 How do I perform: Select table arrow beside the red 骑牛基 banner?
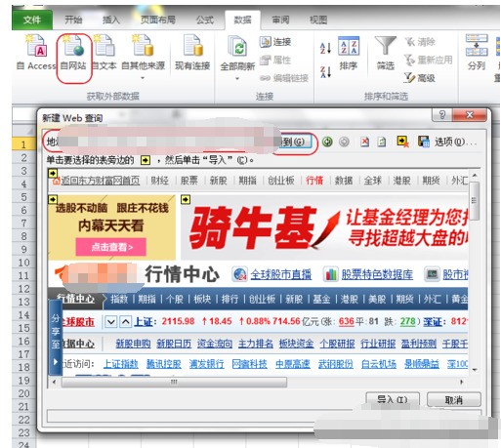click(186, 199)
